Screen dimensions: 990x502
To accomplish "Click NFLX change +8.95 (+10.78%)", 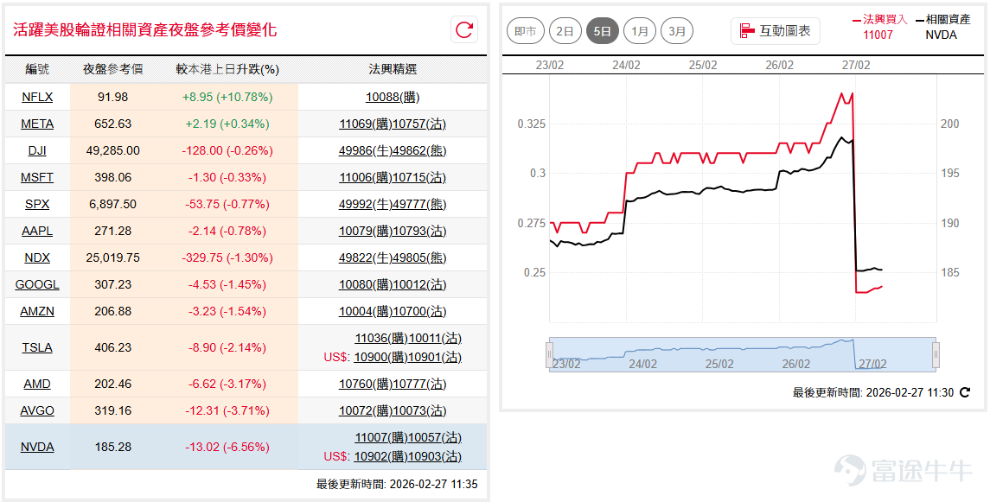I will click(x=227, y=97).
